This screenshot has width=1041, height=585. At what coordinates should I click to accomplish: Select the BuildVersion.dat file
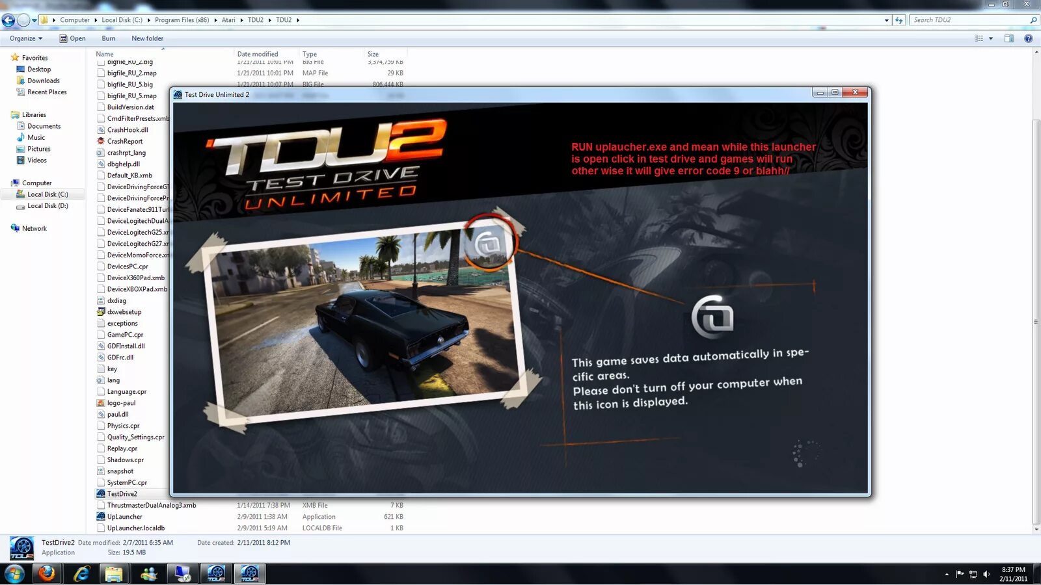pos(131,107)
